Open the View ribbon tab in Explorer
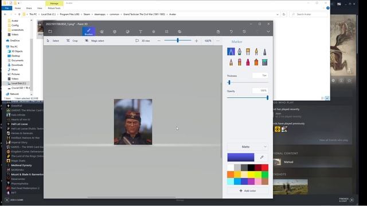This screenshot has width=367, height=206. [x=40, y=8]
